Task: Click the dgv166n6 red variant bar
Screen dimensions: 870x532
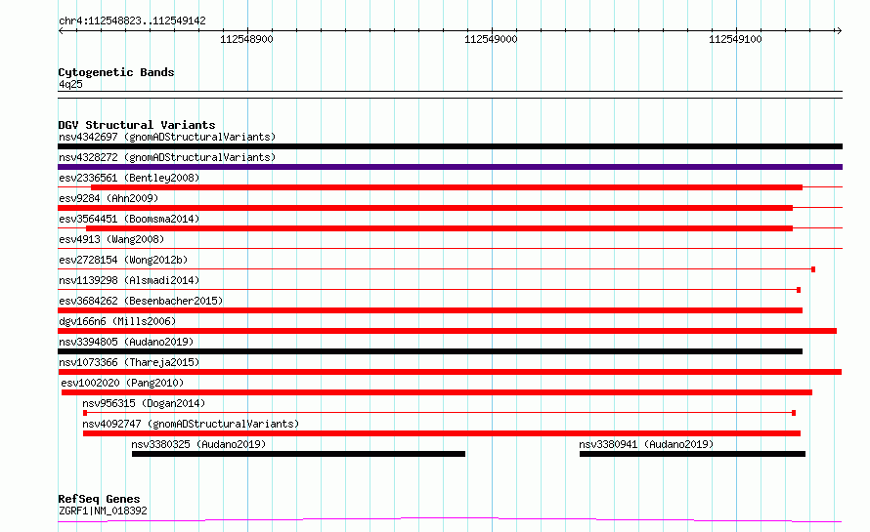Action: [x=447, y=331]
